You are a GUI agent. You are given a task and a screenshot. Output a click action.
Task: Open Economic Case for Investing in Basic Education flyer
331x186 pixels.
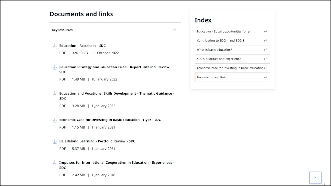110,120
